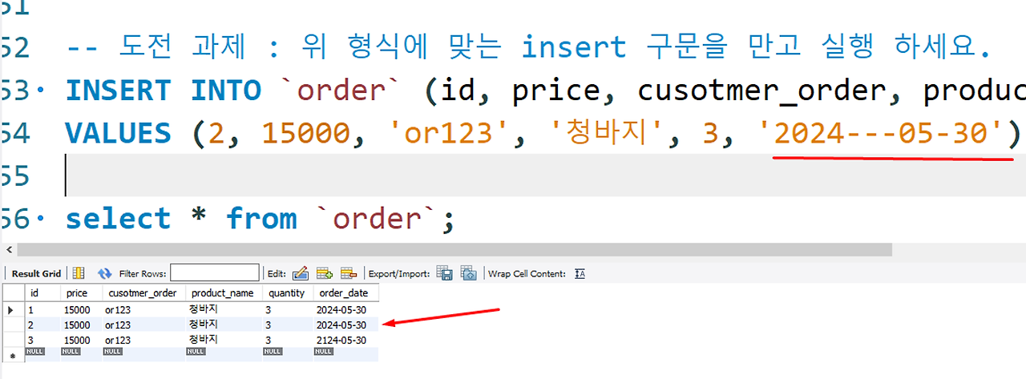Click the row marker for row 1
This screenshot has width=1026, height=379.
(x=11, y=309)
